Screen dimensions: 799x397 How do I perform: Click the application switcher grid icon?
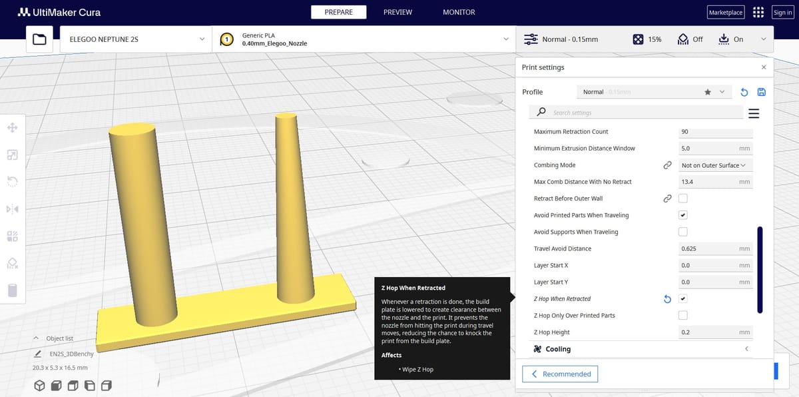point(758,13)
